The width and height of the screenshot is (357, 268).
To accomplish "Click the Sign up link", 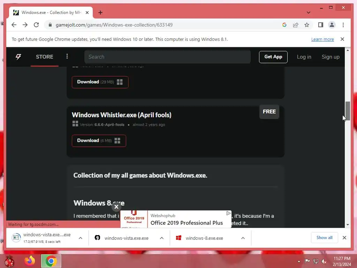I will (x=331, y=57).
